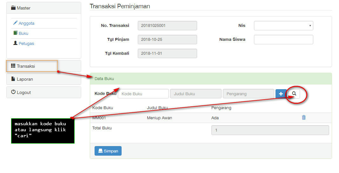Click the green book icon beside Buku
This screenshot has height=173, width=339.
coord(15,33)
